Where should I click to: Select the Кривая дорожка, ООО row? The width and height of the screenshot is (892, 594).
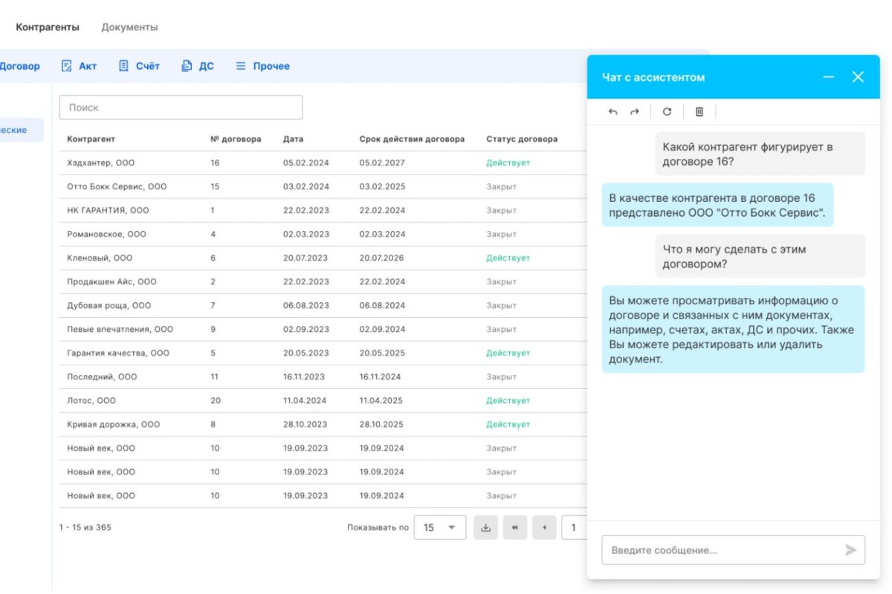coord(323,424)
